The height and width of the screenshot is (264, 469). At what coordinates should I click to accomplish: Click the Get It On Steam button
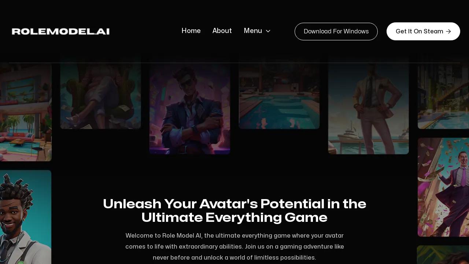pos(423,32)
